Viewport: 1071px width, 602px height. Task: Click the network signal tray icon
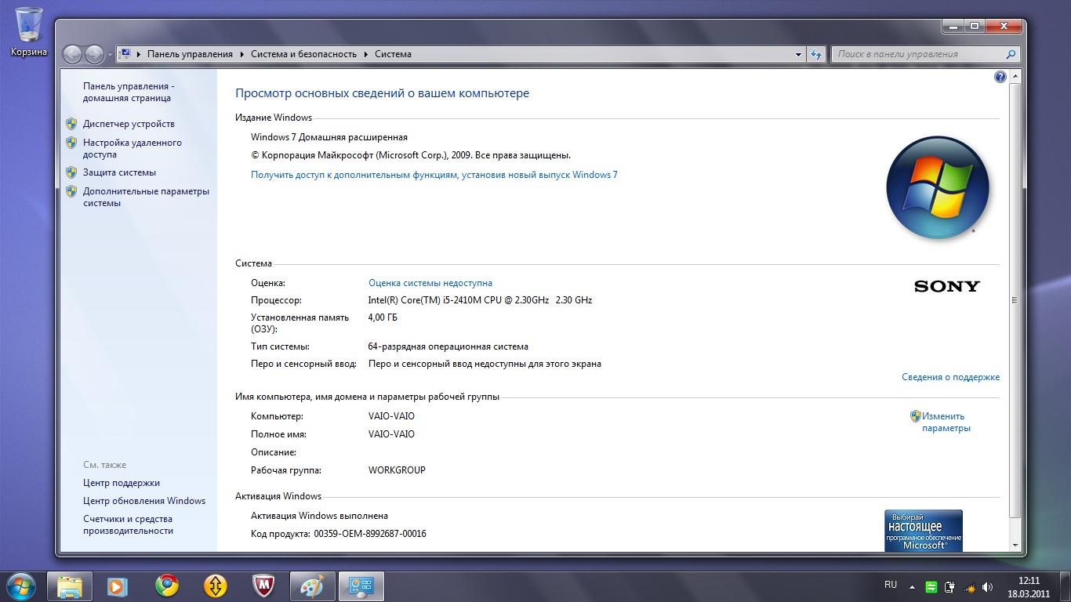tap(970, 586)
